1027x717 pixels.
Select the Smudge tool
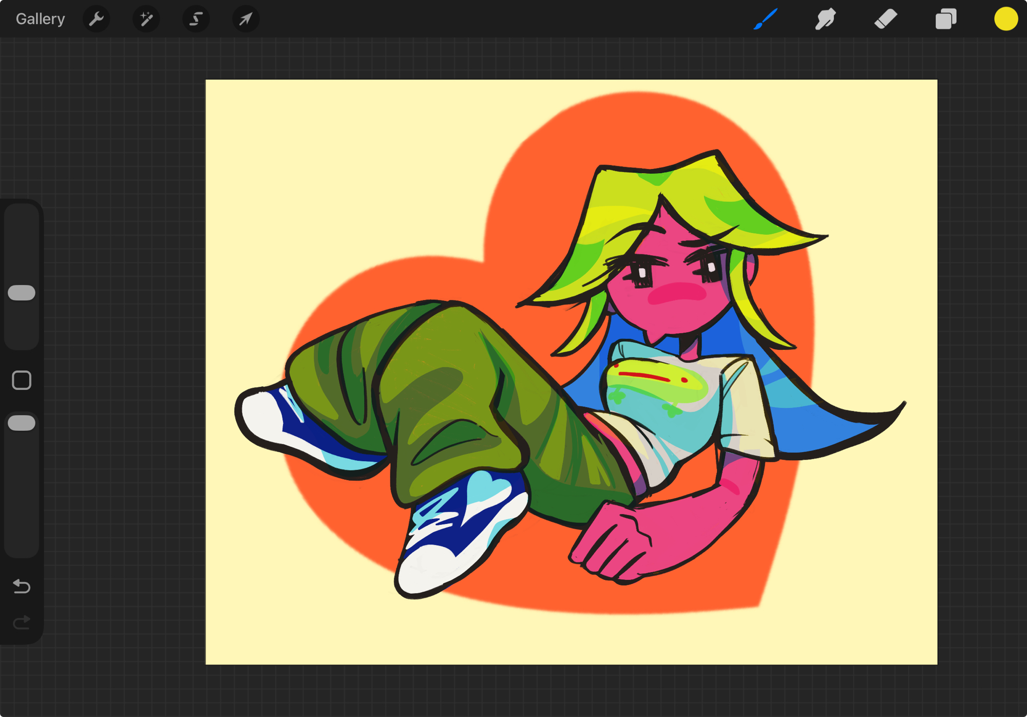[825, 19]
